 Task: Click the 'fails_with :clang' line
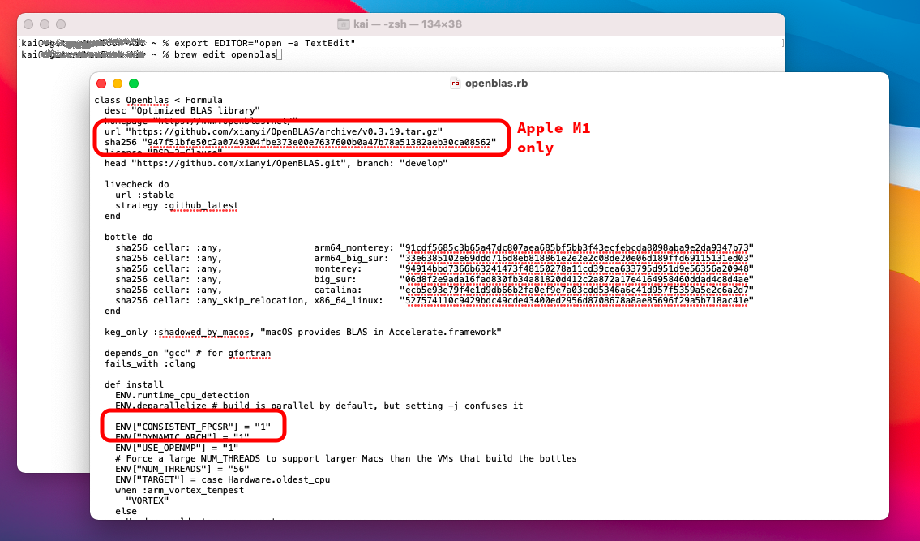[150, 363]
